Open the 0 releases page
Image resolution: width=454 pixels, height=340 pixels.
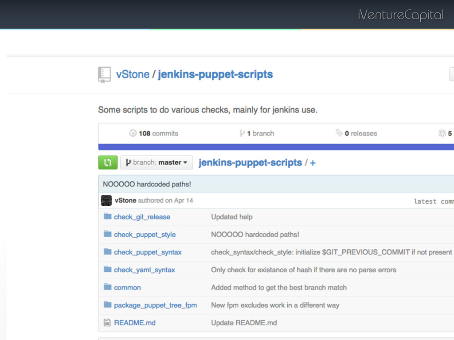tap(361, 133)
